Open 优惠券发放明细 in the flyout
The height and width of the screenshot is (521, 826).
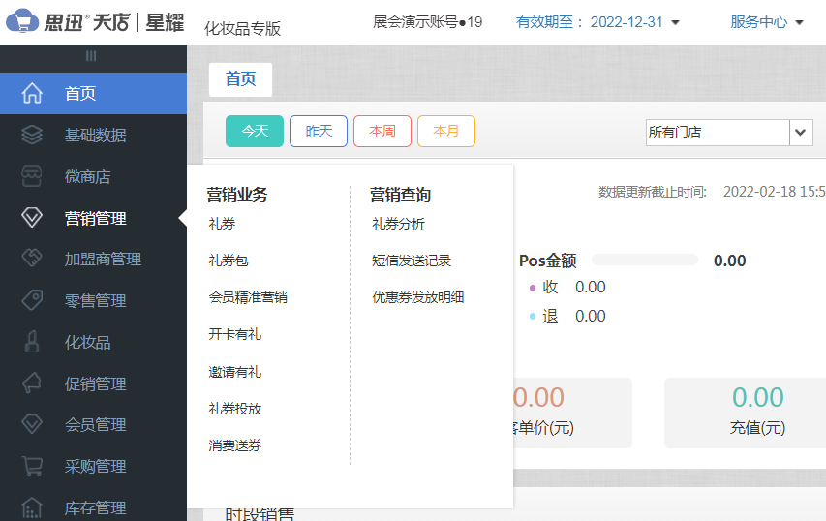417,297
